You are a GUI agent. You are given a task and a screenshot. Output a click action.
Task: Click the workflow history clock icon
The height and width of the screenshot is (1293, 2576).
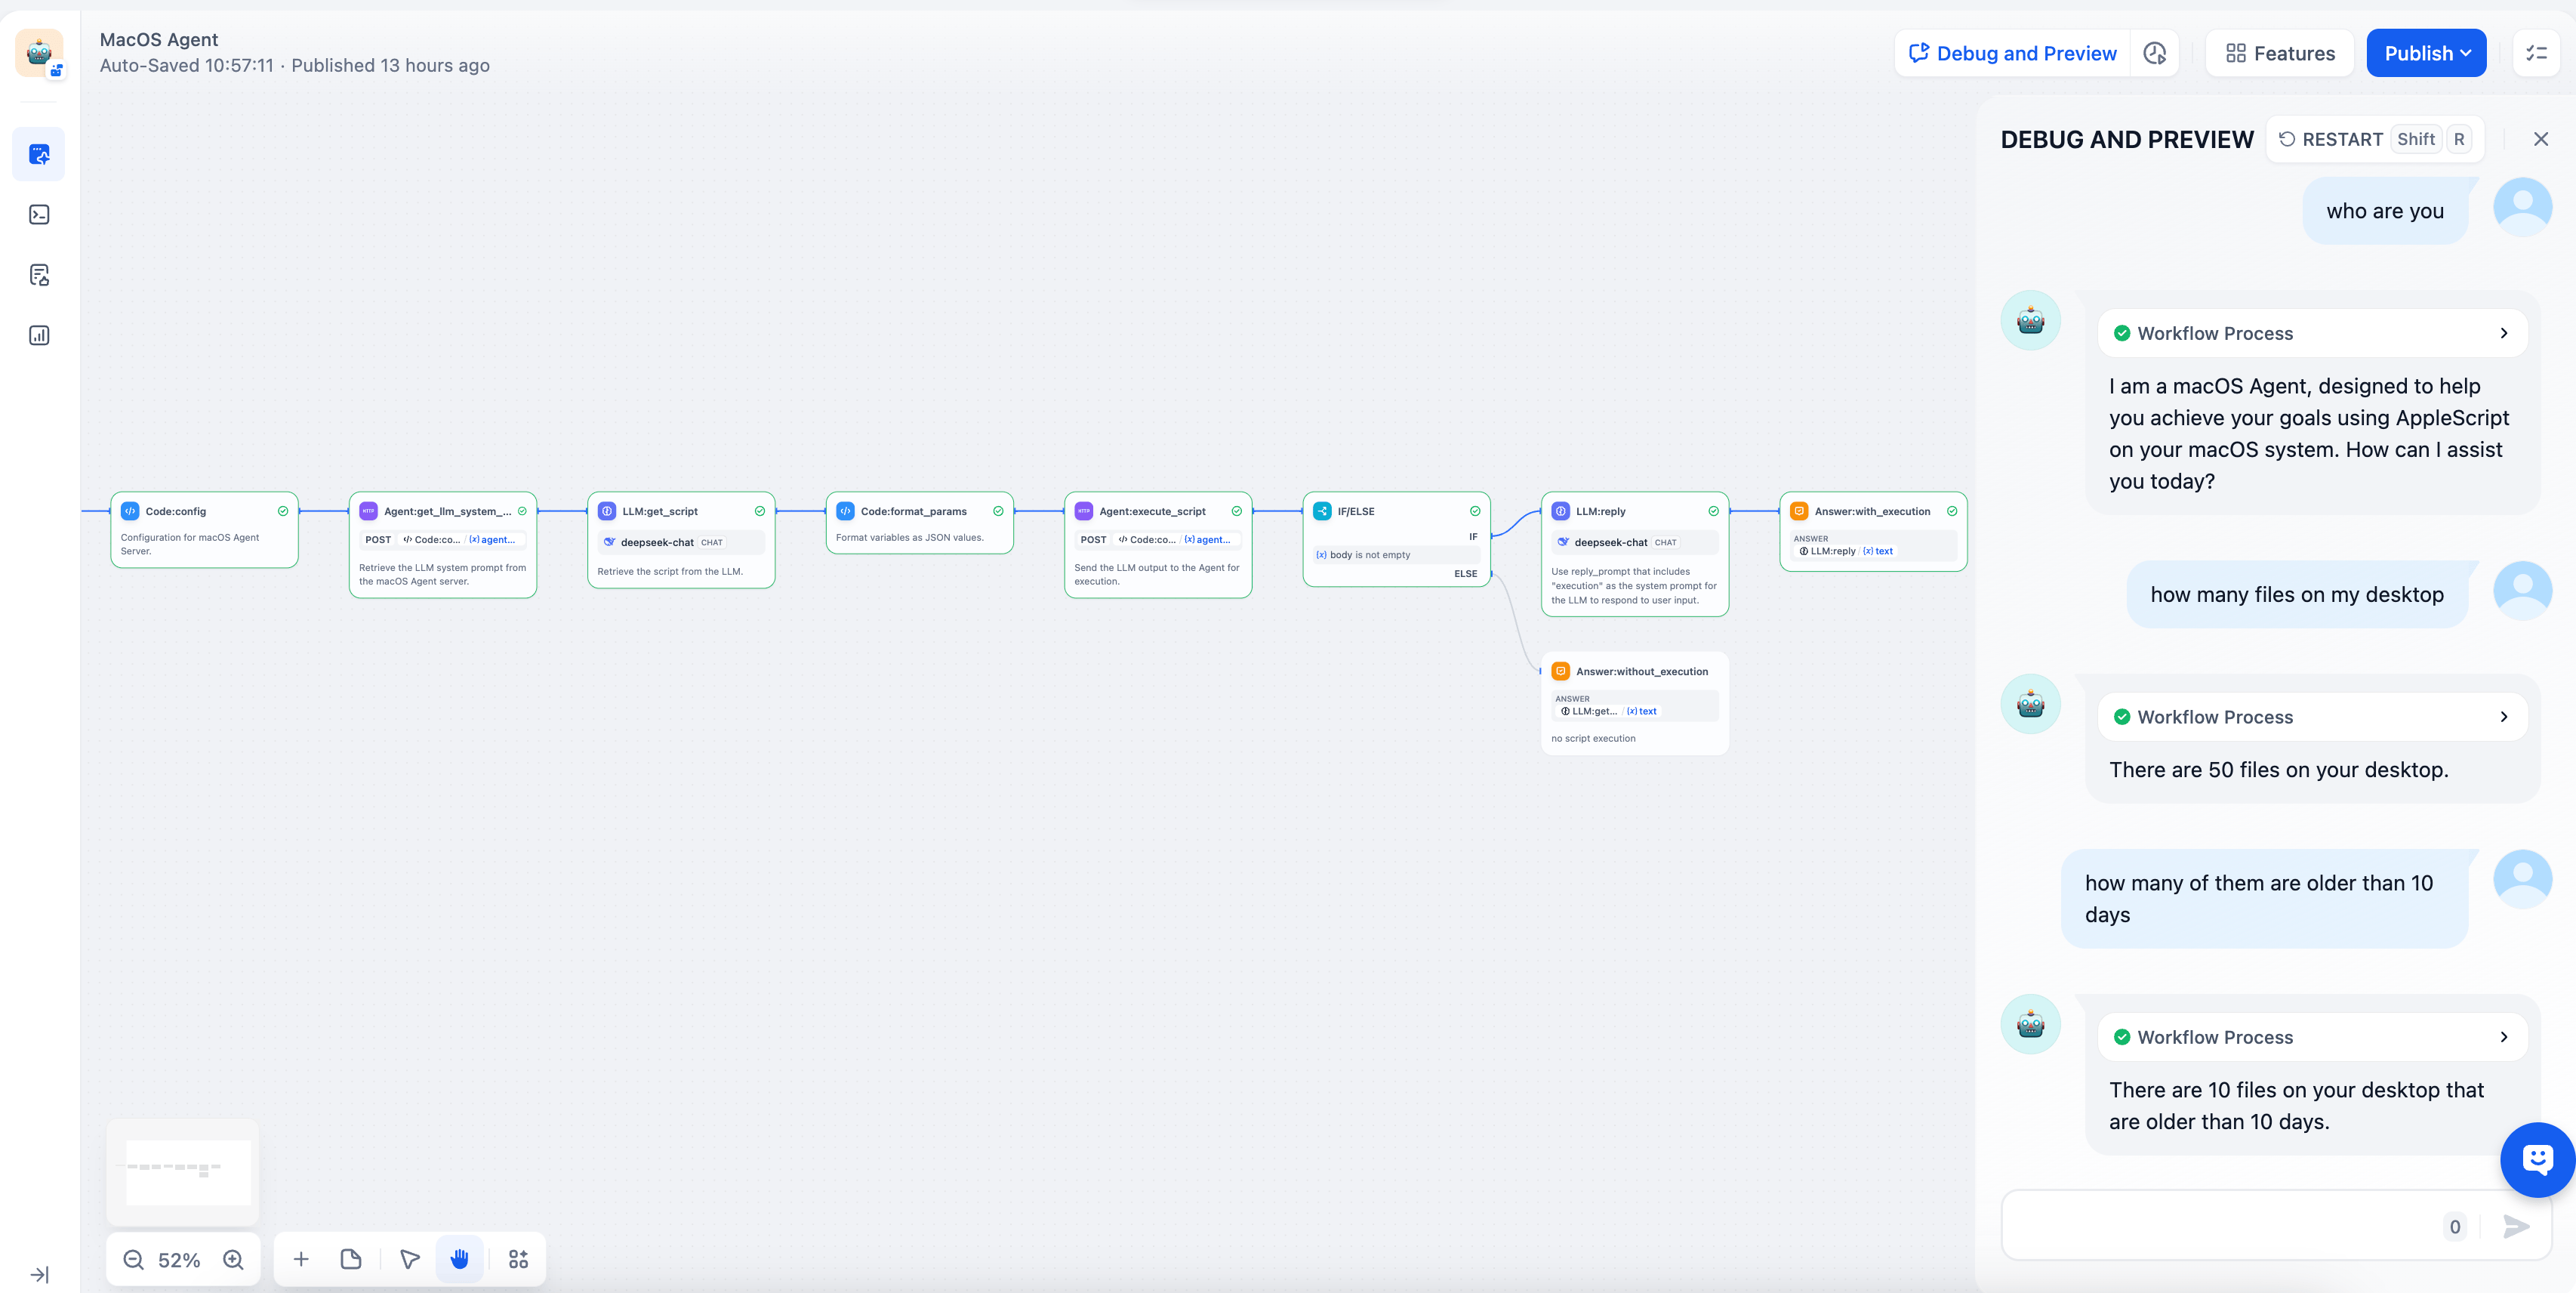2155,53
